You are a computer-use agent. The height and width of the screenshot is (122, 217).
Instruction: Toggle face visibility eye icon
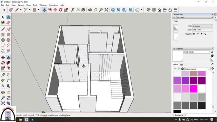(x=194, y=34)
